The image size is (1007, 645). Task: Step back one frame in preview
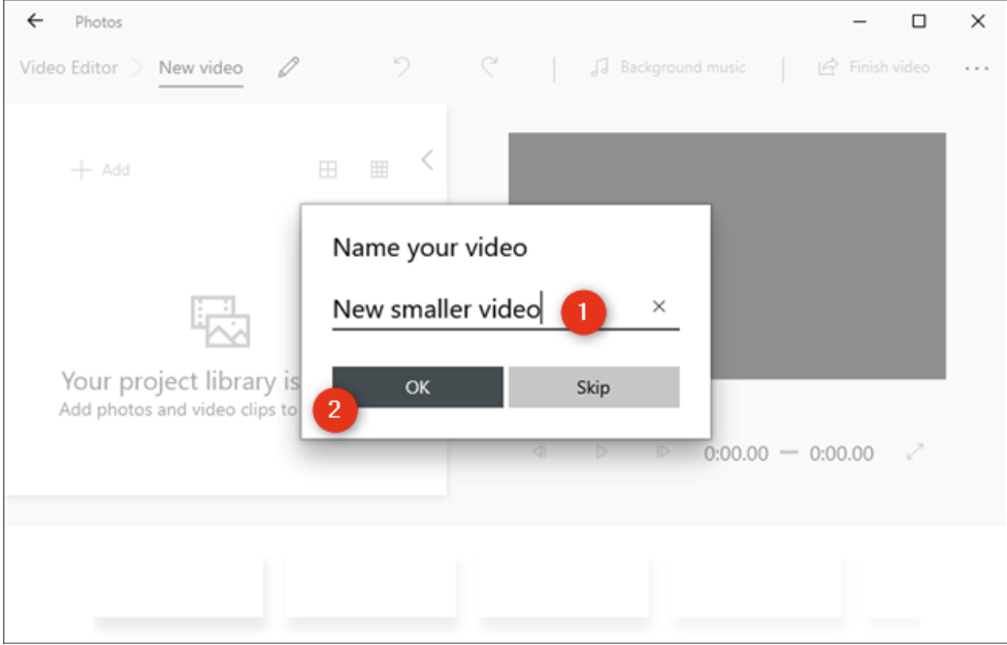click(x=539, y=452)
